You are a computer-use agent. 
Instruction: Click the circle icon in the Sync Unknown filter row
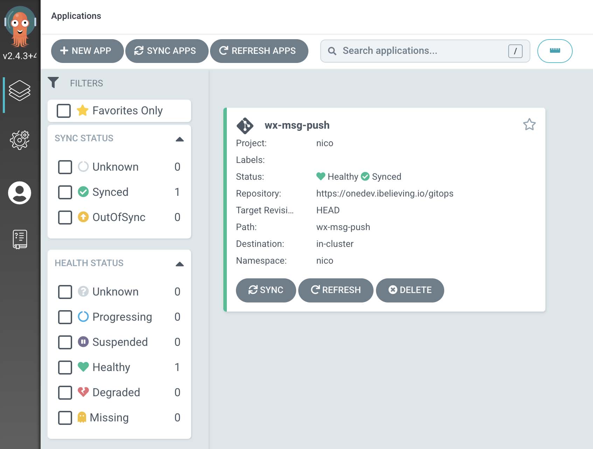click(83, 166)
